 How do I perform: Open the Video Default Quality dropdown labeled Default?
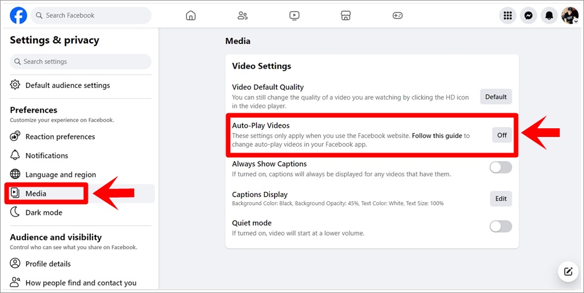496,97
